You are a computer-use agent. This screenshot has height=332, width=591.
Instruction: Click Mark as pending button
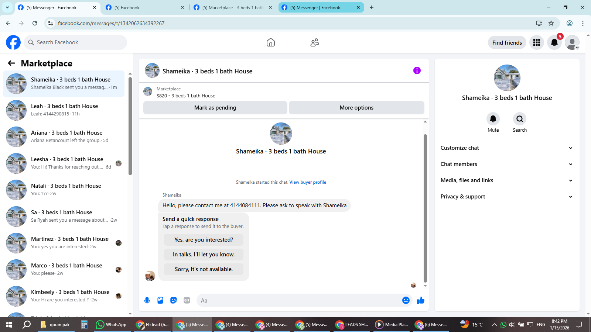pos(215,108)
